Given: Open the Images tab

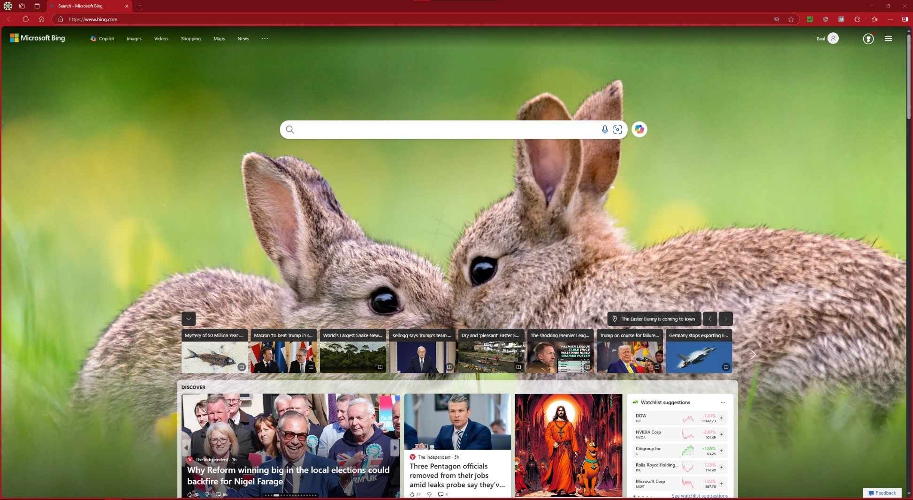Looking at the screenshot, I should (x=134, y=38).
